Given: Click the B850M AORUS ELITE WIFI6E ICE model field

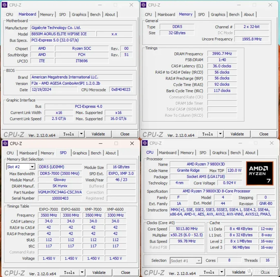Looking at the screenshot, I should click(63, 34).
